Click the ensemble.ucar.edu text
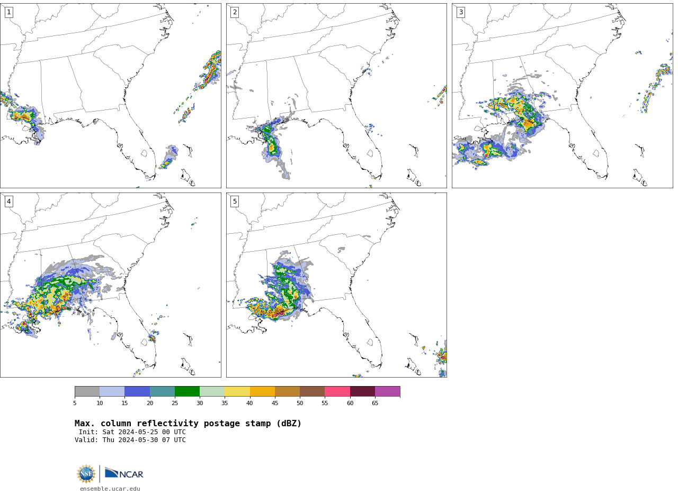Screen dimensions: 678x495 (110, 489)
